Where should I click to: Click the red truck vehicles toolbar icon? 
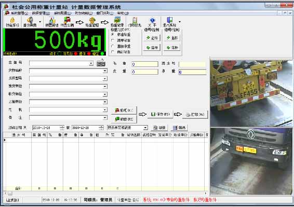67,22
